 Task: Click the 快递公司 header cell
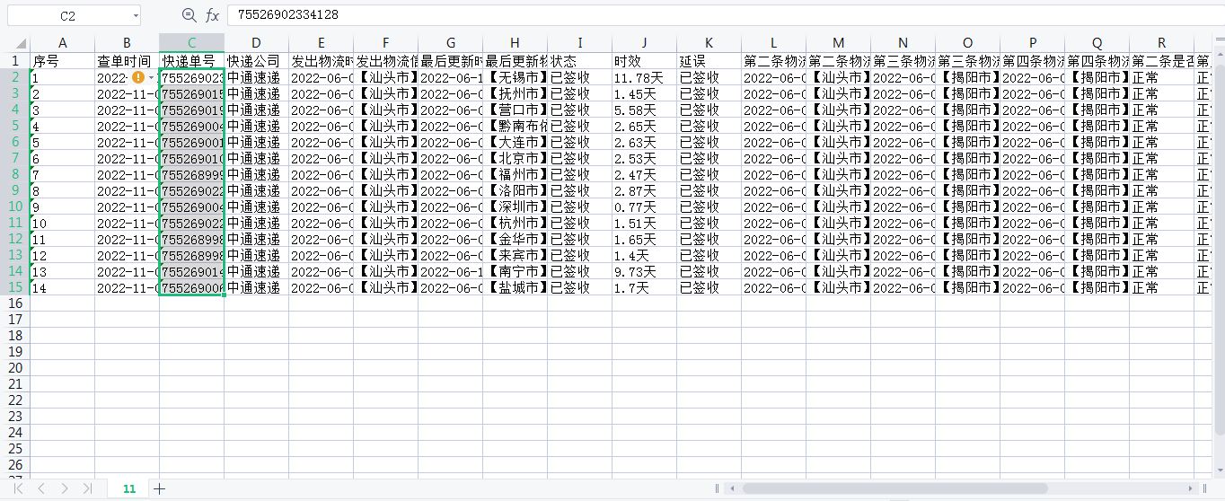point(256,61)
